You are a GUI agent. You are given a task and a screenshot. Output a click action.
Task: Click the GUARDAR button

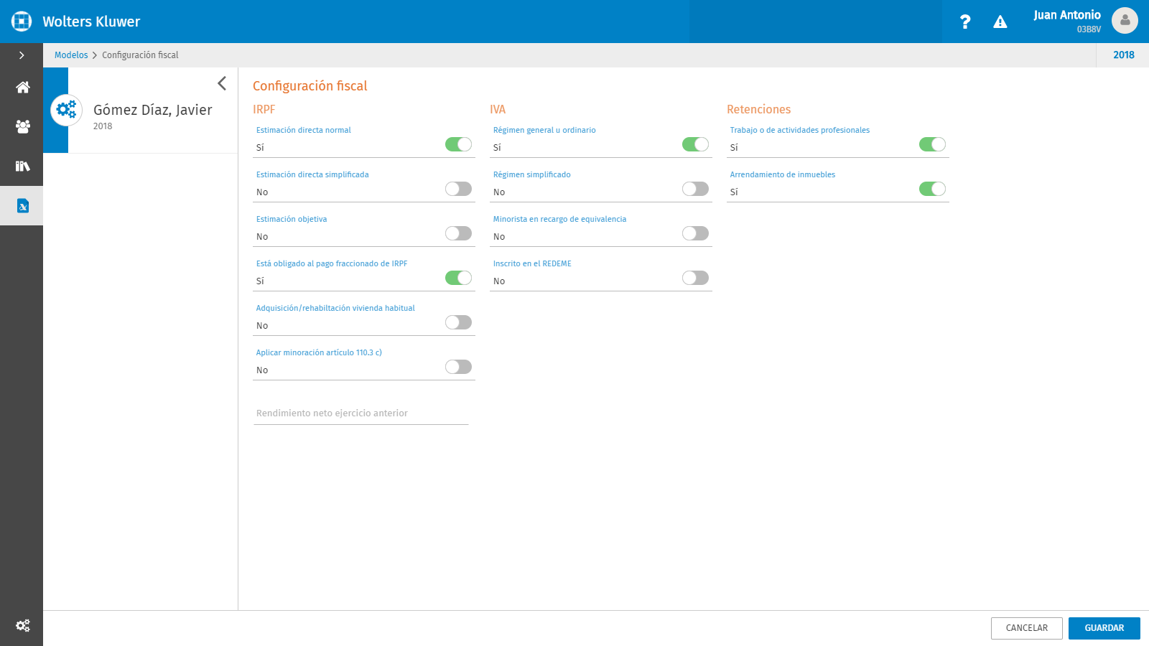(1104, 628)
